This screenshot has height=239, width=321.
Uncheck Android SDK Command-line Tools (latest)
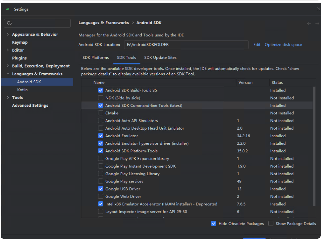100,105
